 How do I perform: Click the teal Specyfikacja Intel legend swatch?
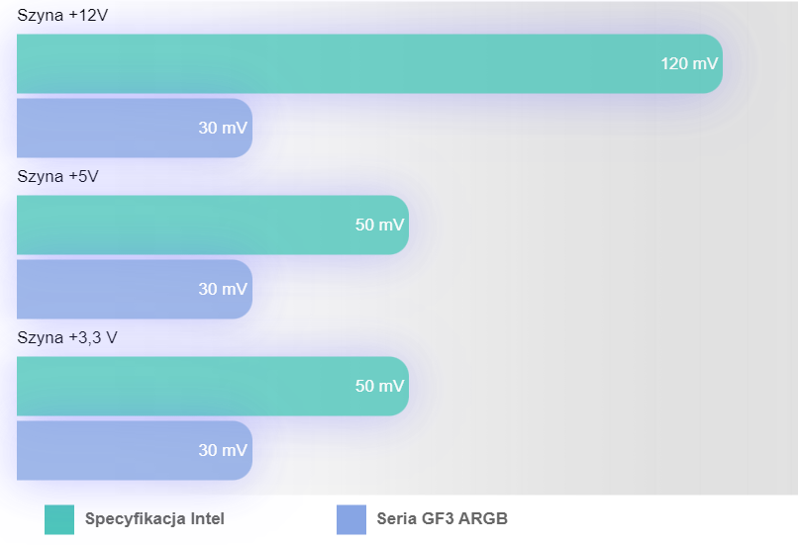point(59,519)
